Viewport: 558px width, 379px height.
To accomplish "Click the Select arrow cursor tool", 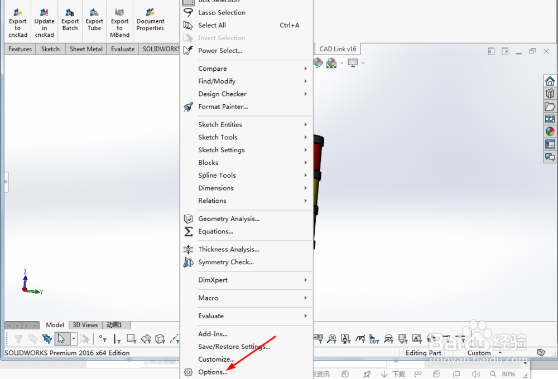I will 62,339.
